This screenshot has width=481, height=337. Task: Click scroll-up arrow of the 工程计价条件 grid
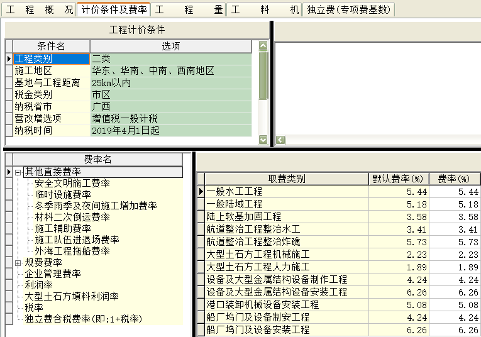tap(263, 46)
